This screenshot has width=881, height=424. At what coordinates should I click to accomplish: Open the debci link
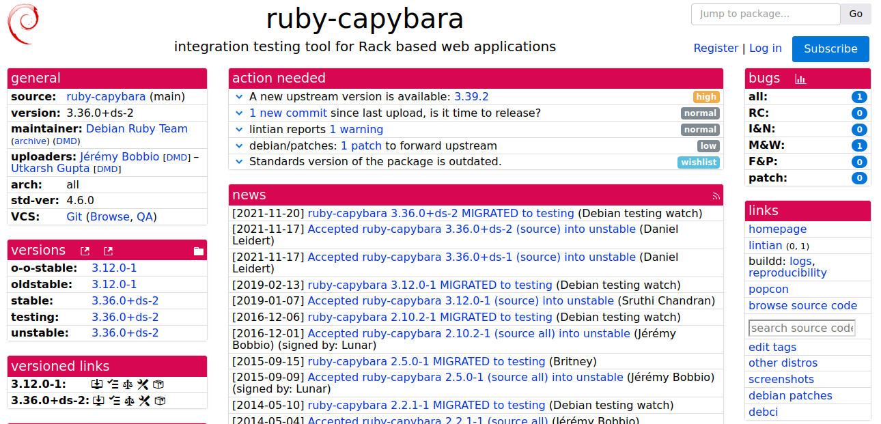tap(763, 412)
